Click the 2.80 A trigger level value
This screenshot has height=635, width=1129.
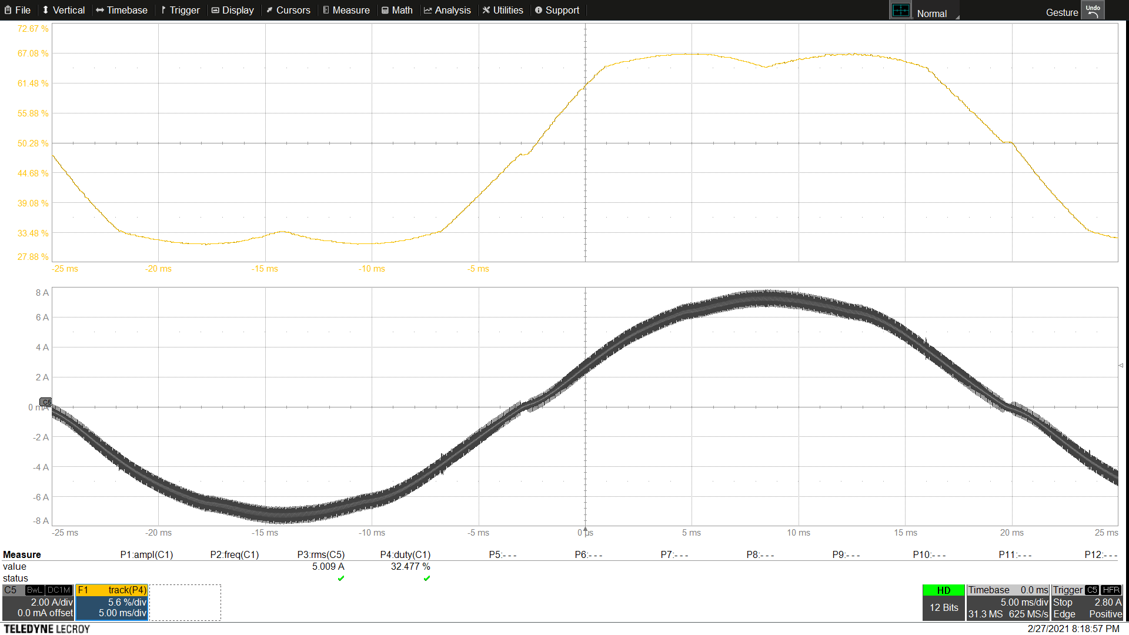[1108, 602]
